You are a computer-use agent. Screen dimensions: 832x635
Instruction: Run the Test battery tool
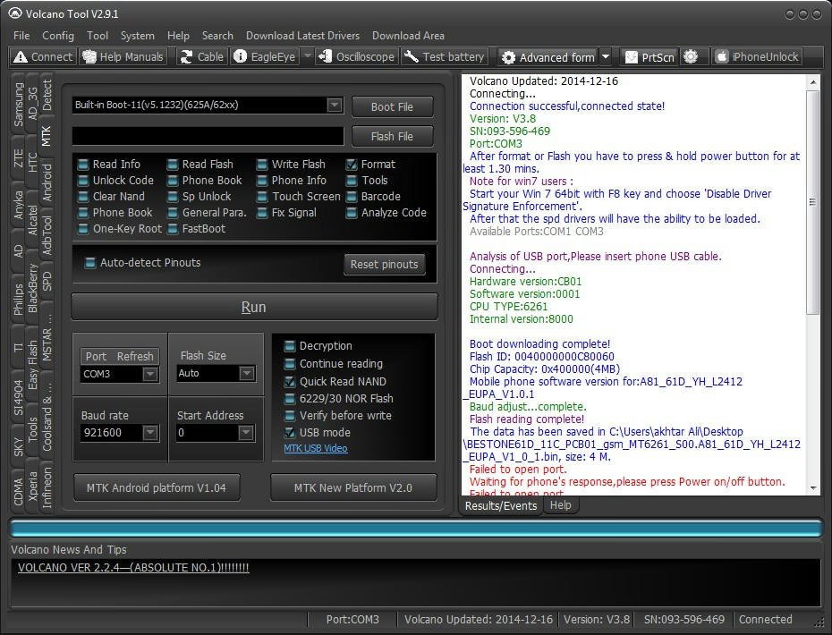(444, 56)
